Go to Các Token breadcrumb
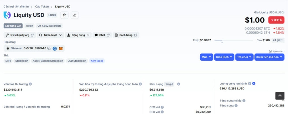Image resolution: width=288 pixels, height=114 pixels. 42,6
